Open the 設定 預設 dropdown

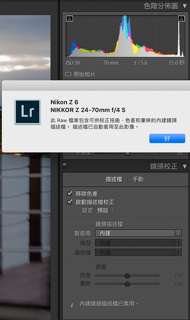106,210
